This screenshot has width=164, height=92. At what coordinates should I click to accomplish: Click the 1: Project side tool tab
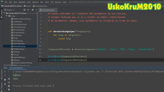tap(2, 14)
